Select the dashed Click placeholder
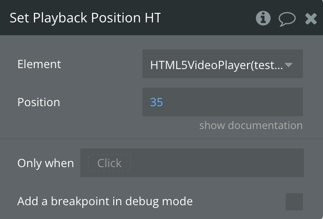The width and height of the screenshot is (323, 219). 109,163
